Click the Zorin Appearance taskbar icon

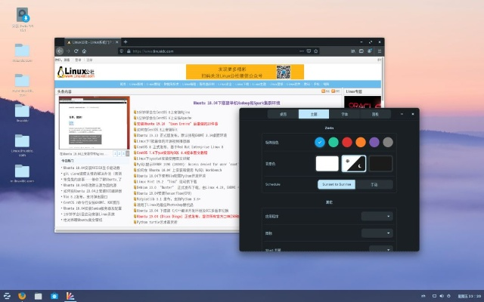tap(70, 295)
